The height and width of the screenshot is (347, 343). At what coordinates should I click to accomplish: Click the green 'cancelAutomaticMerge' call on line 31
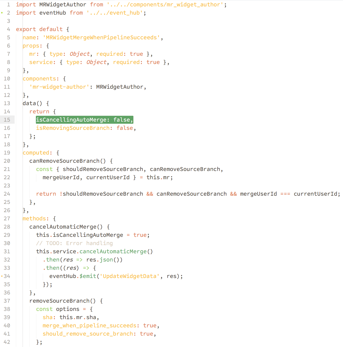(113, 251)
